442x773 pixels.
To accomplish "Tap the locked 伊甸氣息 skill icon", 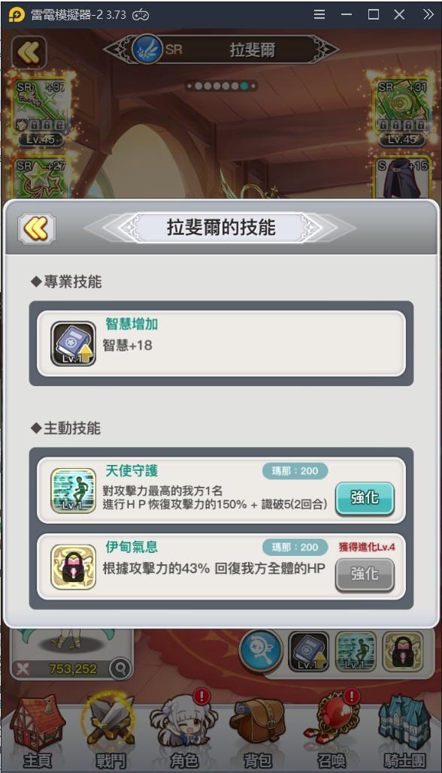I will coord(73,566).
